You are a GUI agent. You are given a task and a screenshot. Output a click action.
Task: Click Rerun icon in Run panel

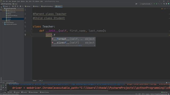(3, 85)
